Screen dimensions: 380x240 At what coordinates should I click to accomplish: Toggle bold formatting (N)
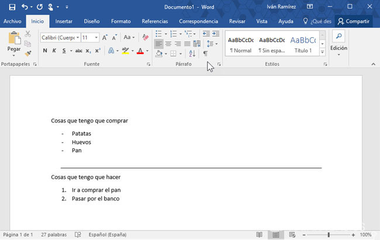(x=45, y=51)
